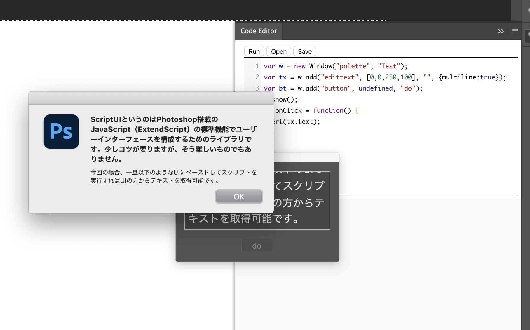Click code line 3 containing "button"
Image resolution: width=530 pixels, height=330 pixels.
[x=343, y=88]
